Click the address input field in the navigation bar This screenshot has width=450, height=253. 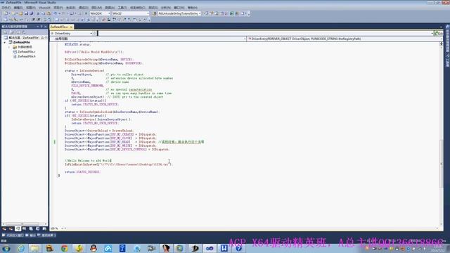pyautogui.click(x=264, y=33)
